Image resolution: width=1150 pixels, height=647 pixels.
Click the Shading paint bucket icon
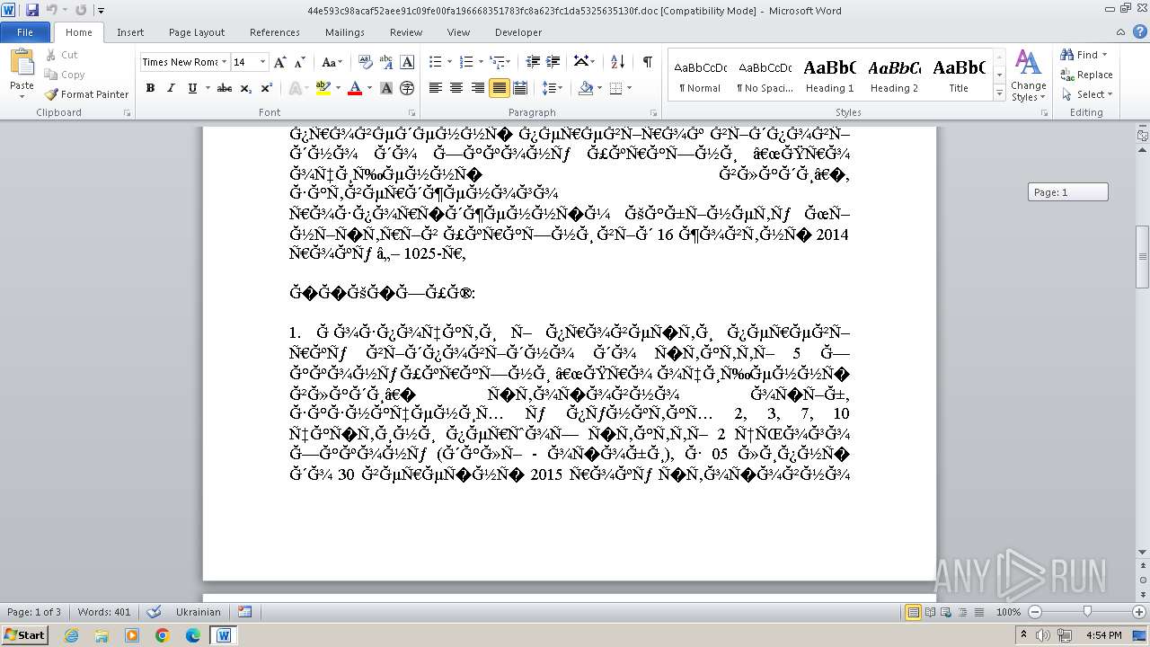(586, 88)
